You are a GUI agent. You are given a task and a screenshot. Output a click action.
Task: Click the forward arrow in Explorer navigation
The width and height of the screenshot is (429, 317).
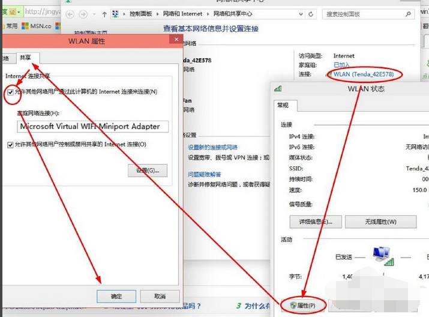click(x=83, y=14)
